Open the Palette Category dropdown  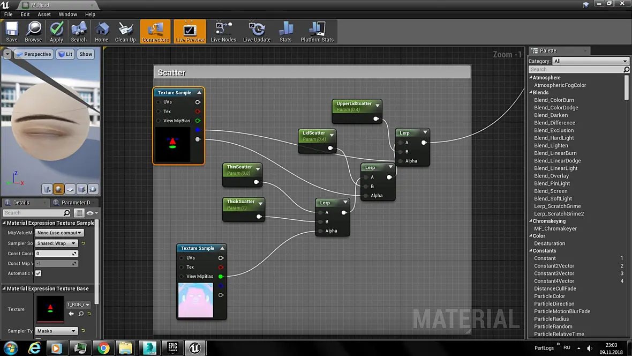coord(590,61)
